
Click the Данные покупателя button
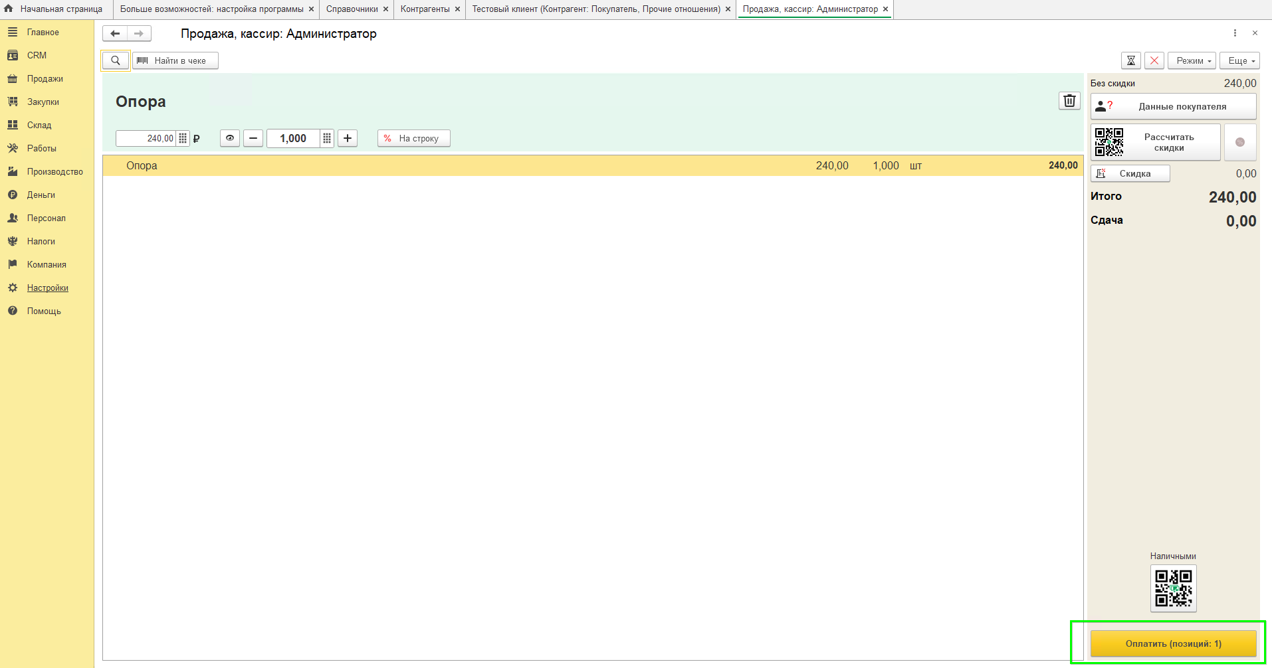point(1174,106)
